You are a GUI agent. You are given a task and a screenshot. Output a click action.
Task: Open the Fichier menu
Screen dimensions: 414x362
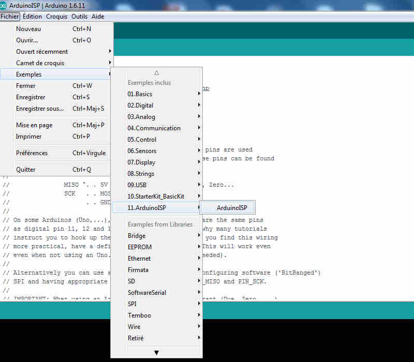point(10,17)
